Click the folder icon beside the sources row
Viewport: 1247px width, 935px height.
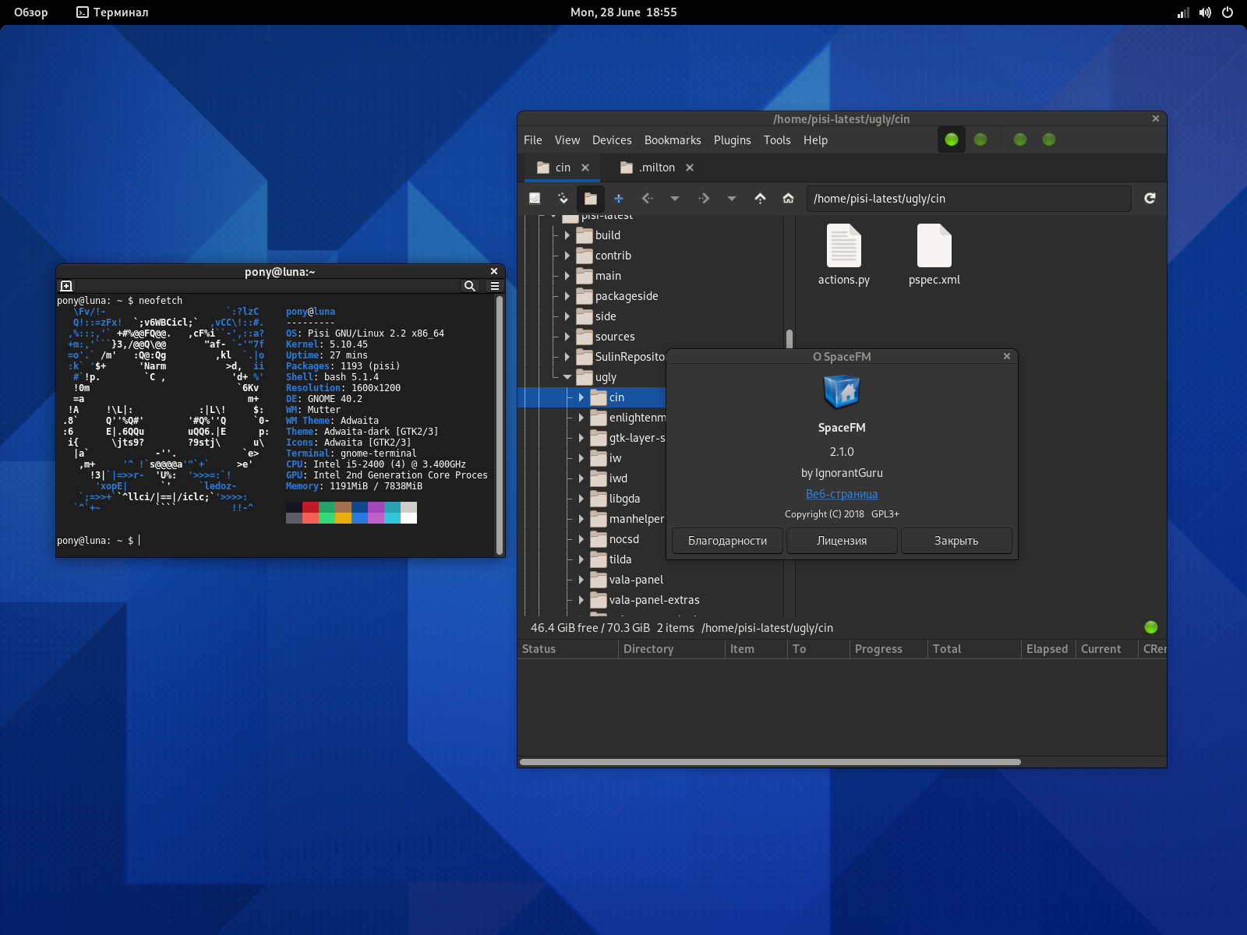click(x=585, y=337)
